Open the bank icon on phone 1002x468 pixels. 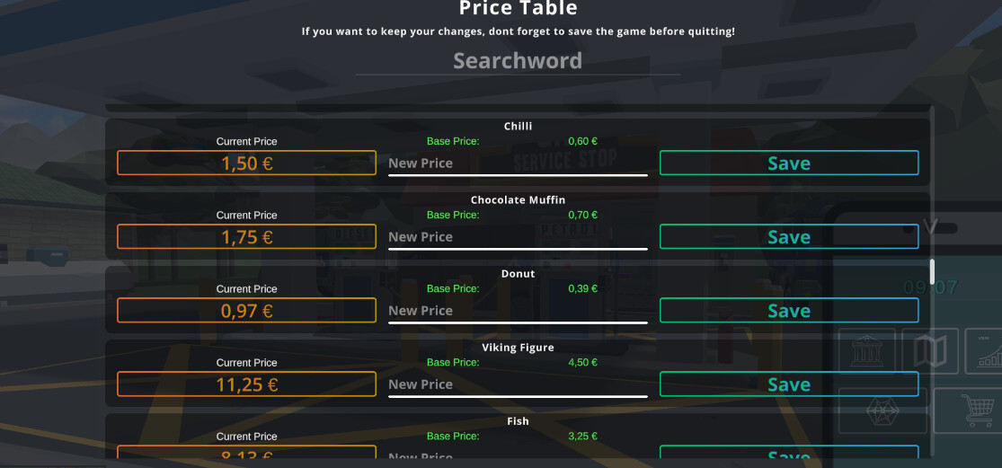coord(866,350)
